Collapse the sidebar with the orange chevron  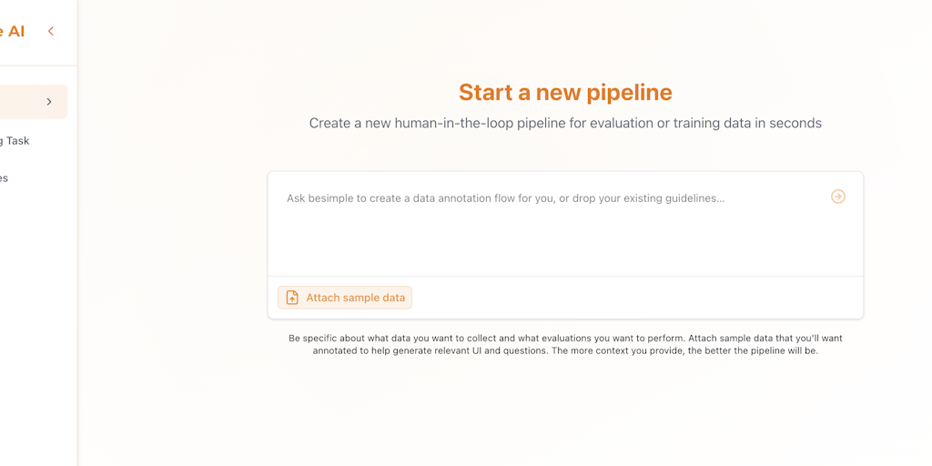tap(51, 31)
